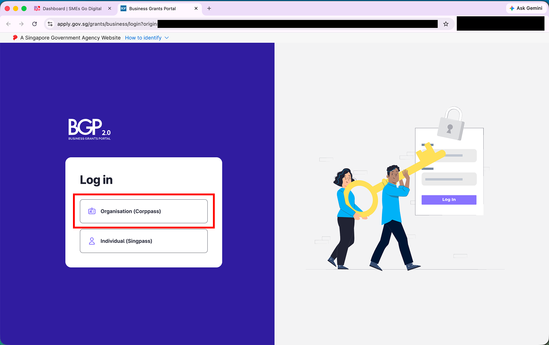Viewport: 549px width, 345px height.
Task: View site information icon in address bar
Action: click(x=50, y=24)
